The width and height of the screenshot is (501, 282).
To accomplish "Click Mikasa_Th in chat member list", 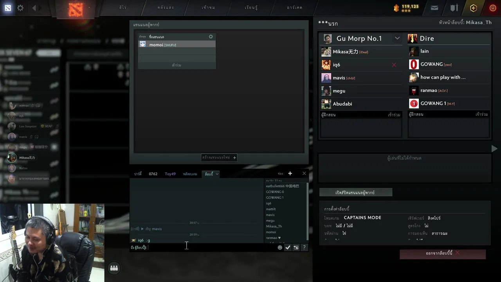I will (274, 226).
